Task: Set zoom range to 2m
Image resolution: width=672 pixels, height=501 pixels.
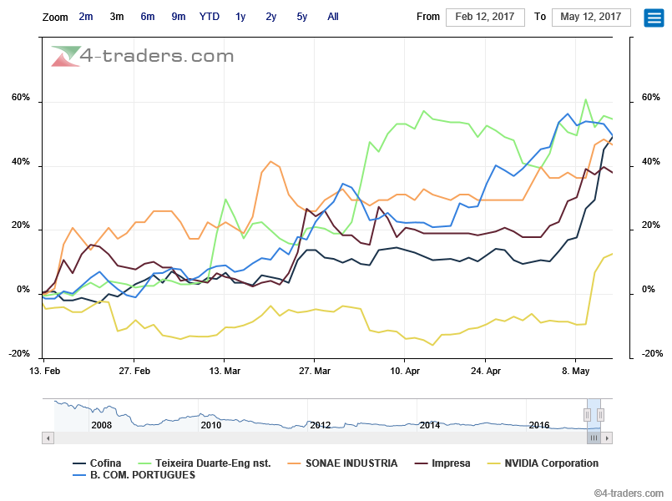Action: tap(86, 17)
